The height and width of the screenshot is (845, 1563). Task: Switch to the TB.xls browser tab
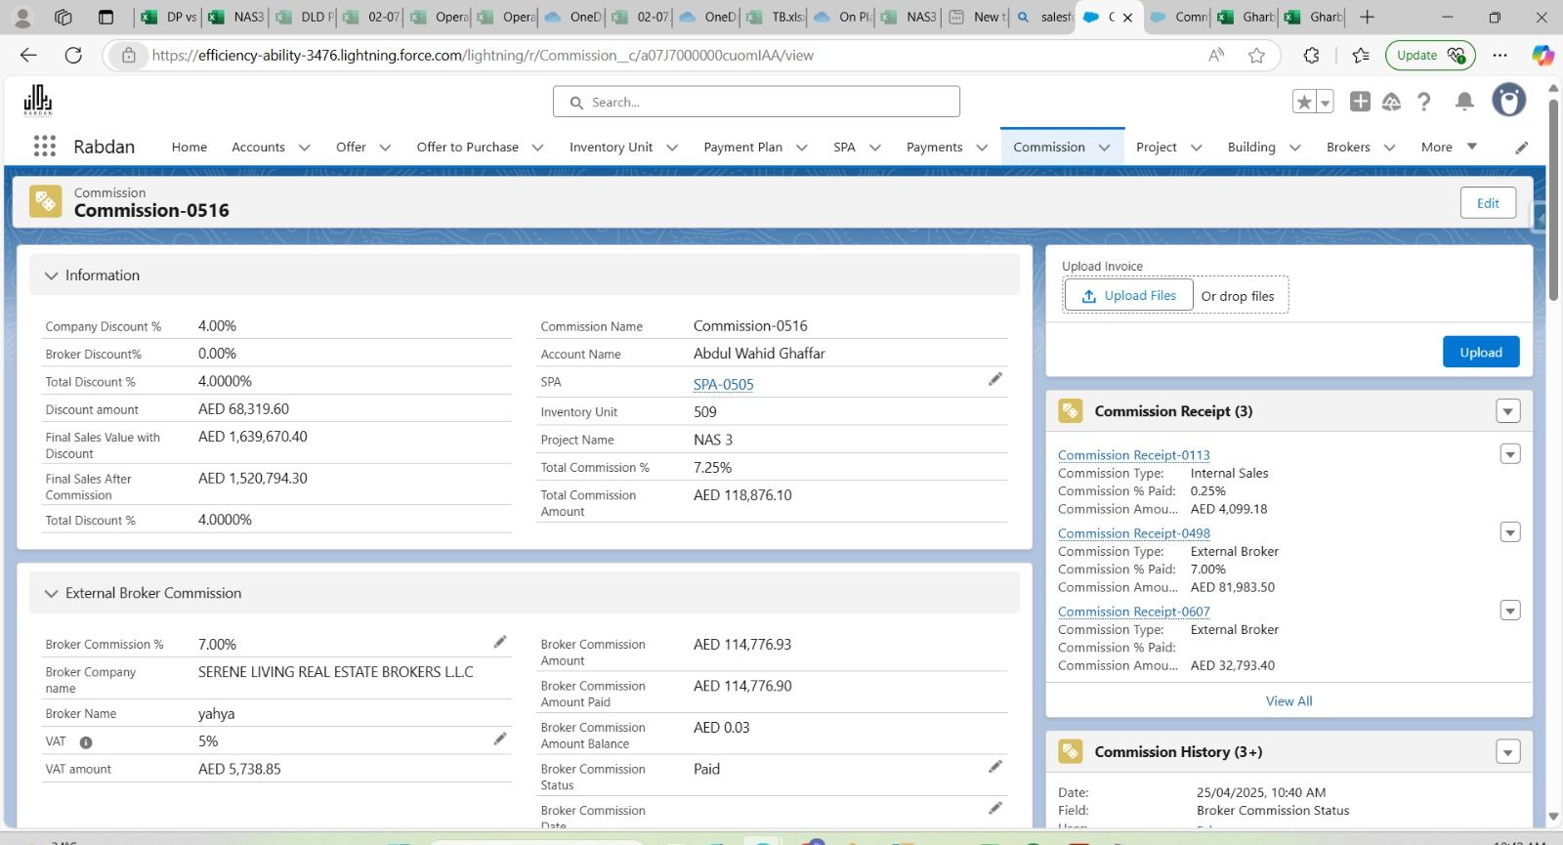[x=776, y=17]
